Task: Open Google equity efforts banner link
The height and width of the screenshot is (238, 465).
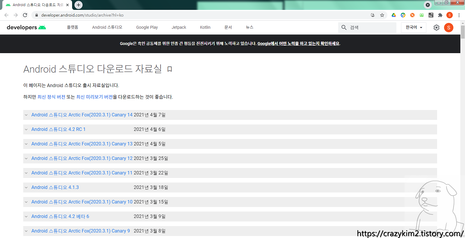Action: 298,44
